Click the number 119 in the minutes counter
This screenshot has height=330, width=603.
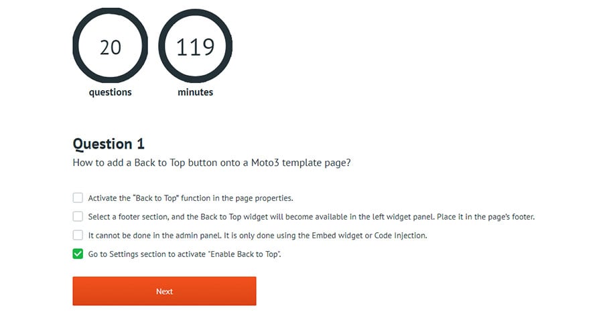pos(195,48)
